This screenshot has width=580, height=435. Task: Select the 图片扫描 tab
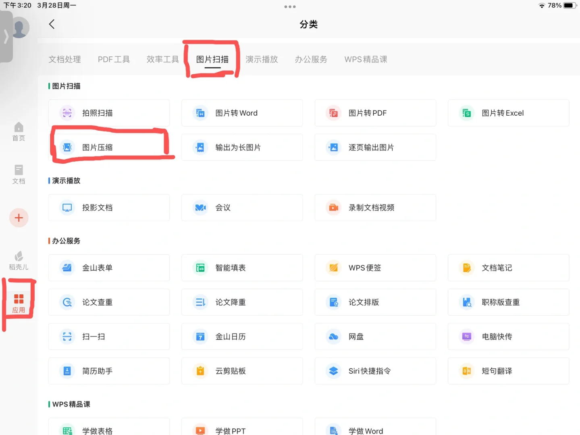[x=212, y=59]
